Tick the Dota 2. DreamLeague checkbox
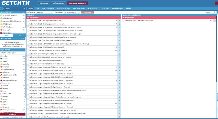This screenshot has width=218, height=119. point(28,24)
